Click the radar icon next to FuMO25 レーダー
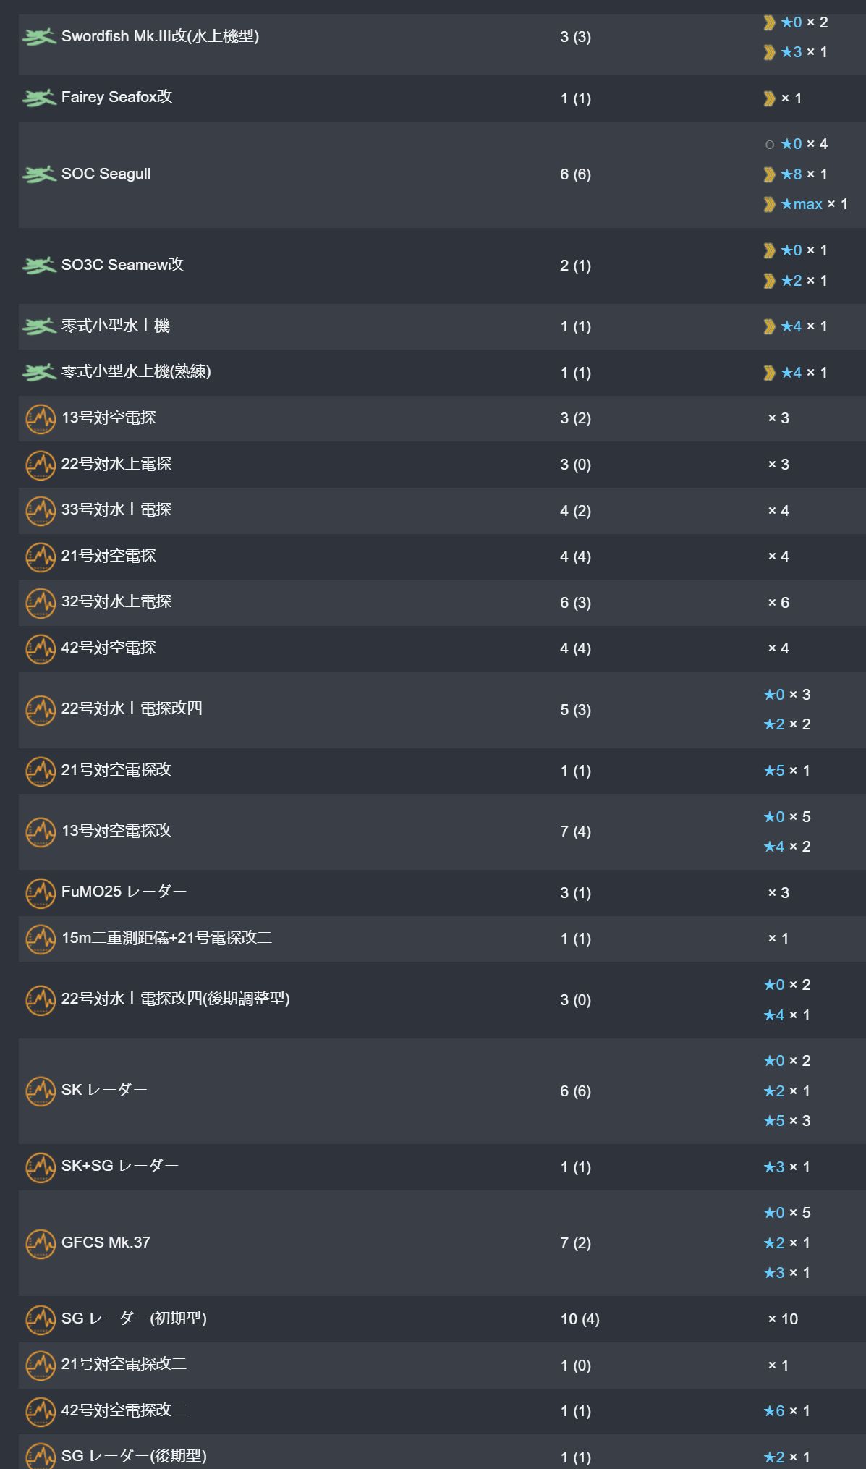This screenshot has height=1469, width=866. 41,893
